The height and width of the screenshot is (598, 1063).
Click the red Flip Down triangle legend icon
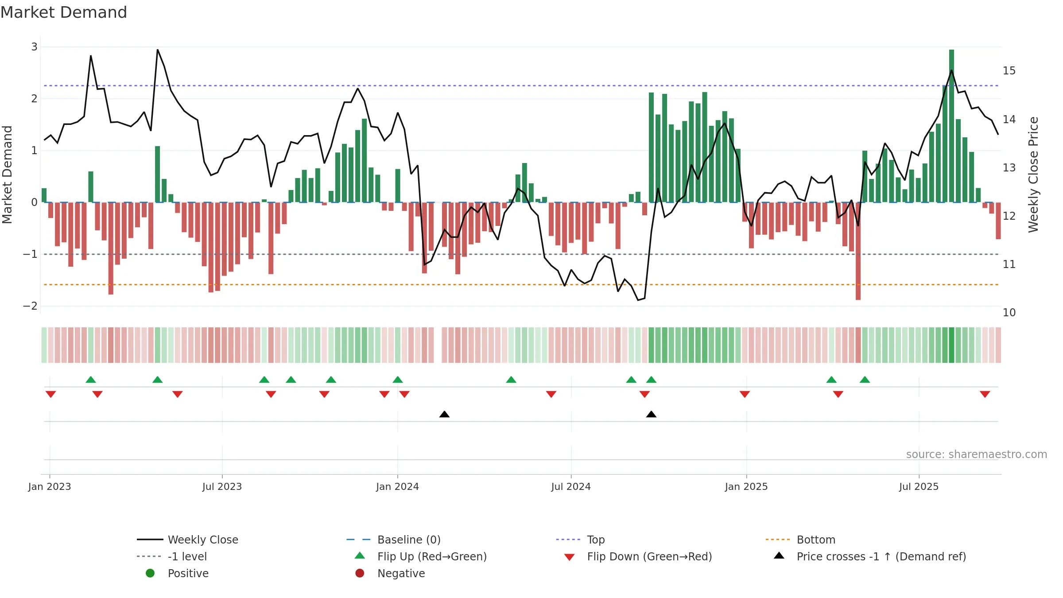click(570, 557)
